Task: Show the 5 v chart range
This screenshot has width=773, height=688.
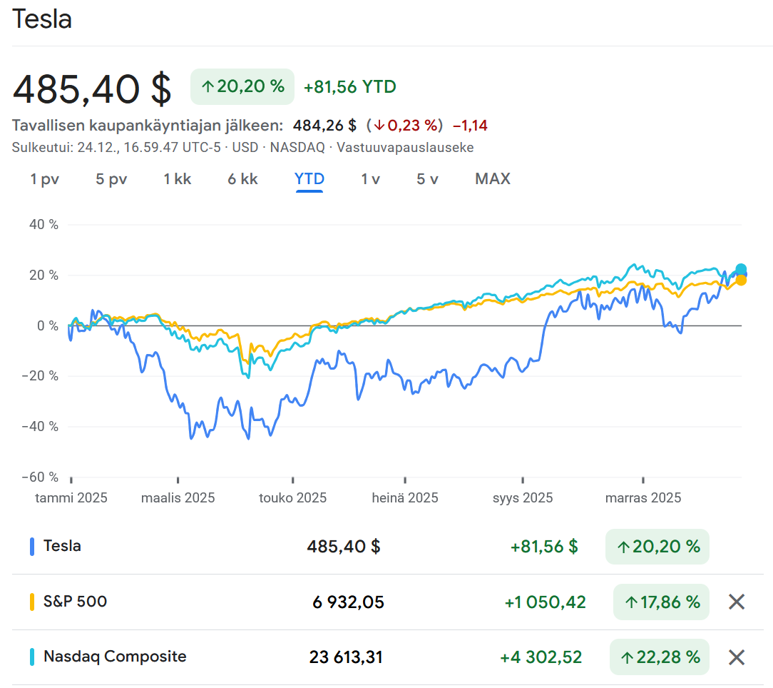Action: (427, 179)
